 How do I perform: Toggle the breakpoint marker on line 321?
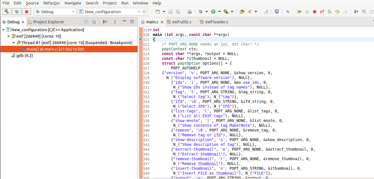click(x=140, y=40)
